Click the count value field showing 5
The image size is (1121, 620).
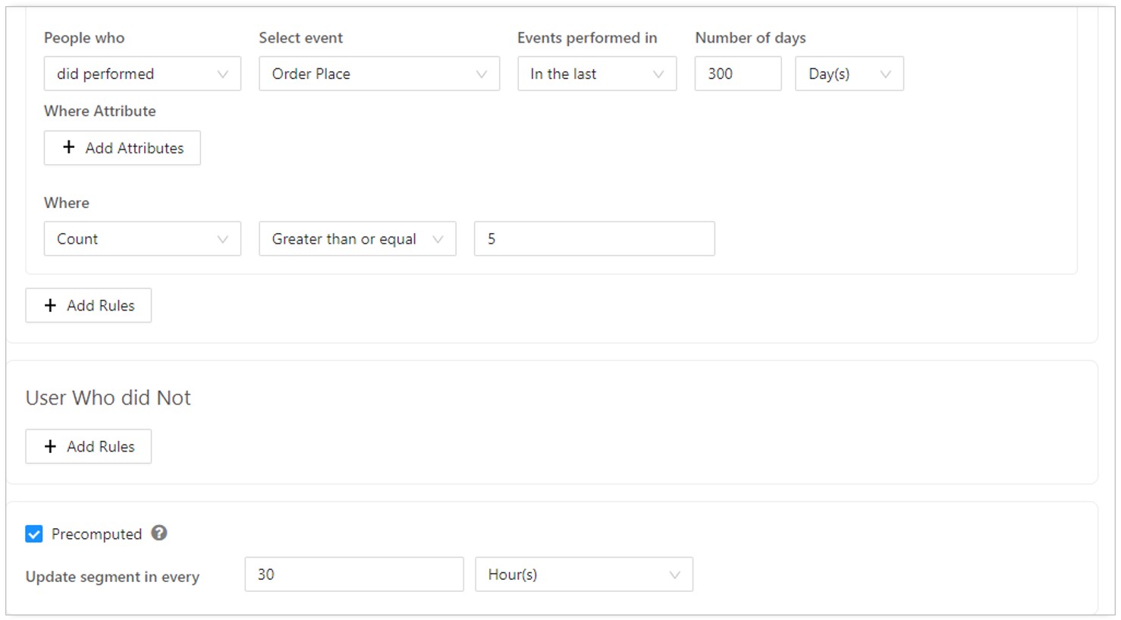[x=594, y=239]
